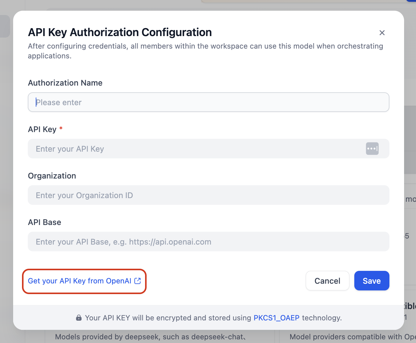Click the red required asterisk

[61, 129]
